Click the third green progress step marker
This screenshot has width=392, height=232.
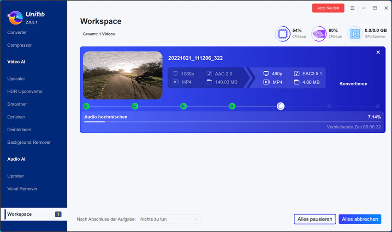pyautogui.click(x=183, y=106)
